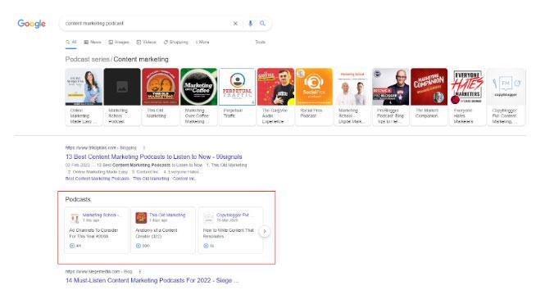Switch to the Images tab

tap(119, 42)
